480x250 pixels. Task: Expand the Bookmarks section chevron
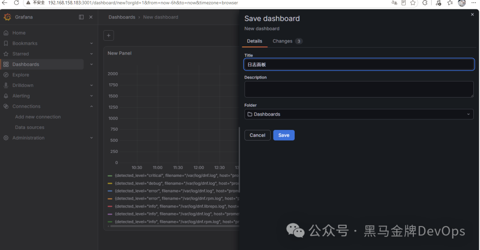tap(92, 43)
